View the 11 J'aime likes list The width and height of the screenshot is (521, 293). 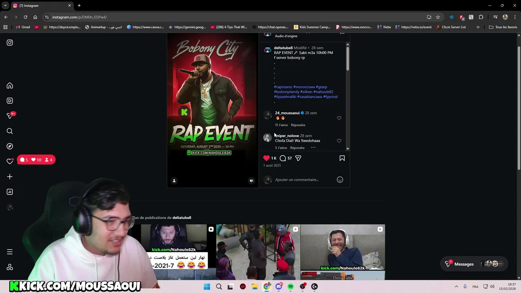[281, 125]
